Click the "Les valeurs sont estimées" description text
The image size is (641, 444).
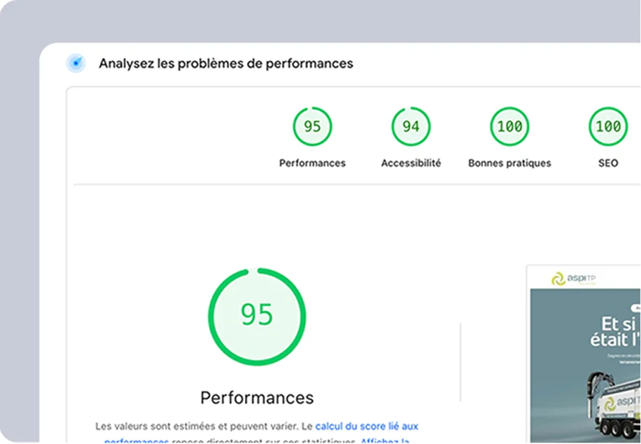[203, 426]
